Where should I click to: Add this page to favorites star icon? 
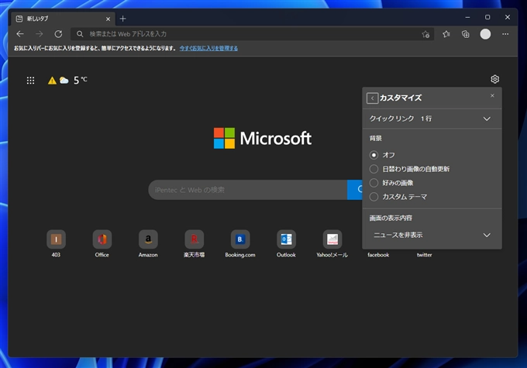click(x=425, y=34)
